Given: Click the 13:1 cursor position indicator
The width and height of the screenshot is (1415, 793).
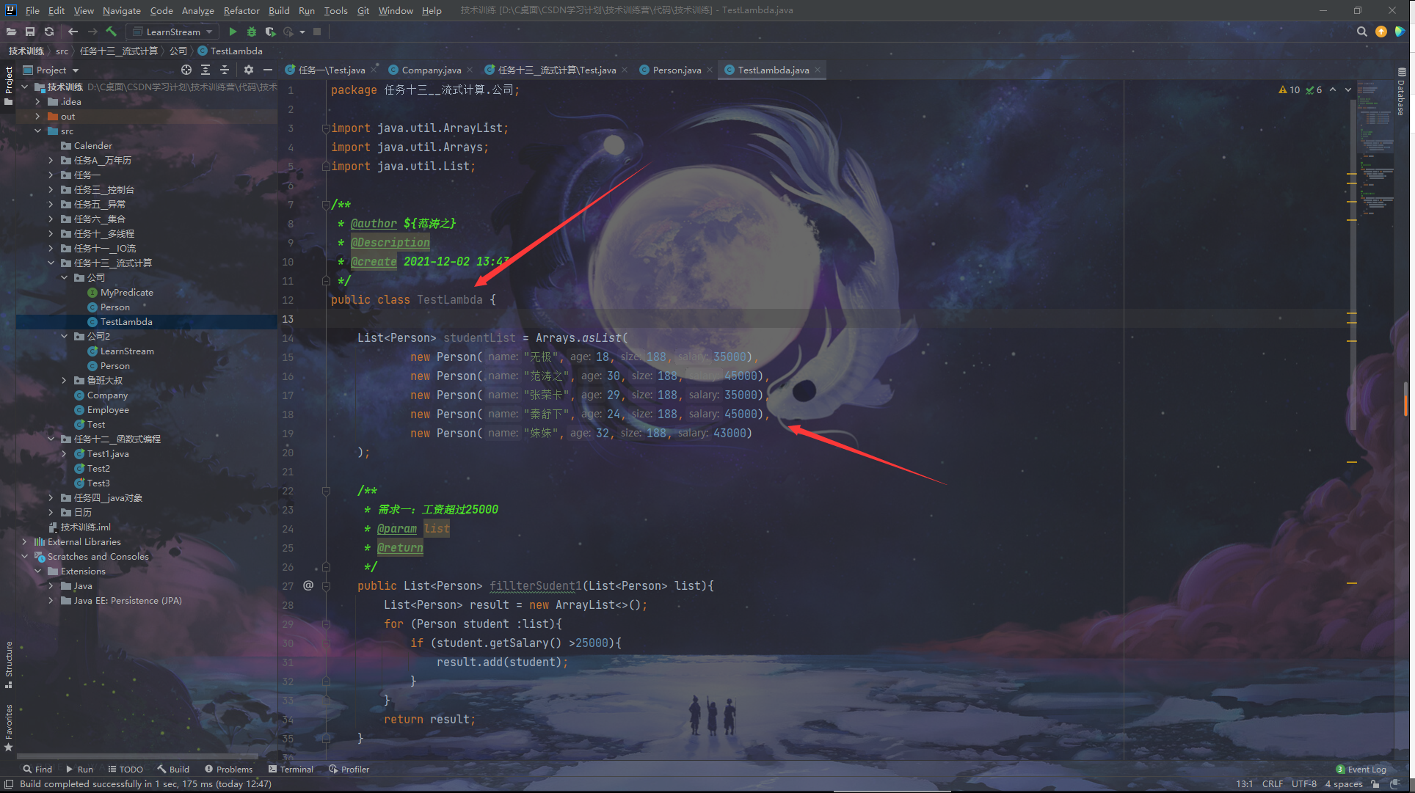Looking at the screenshot, I should (1244, 784).
